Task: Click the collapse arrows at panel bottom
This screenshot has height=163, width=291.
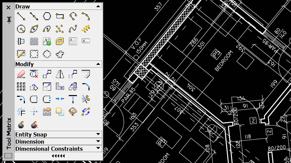Action: point(58,156)
